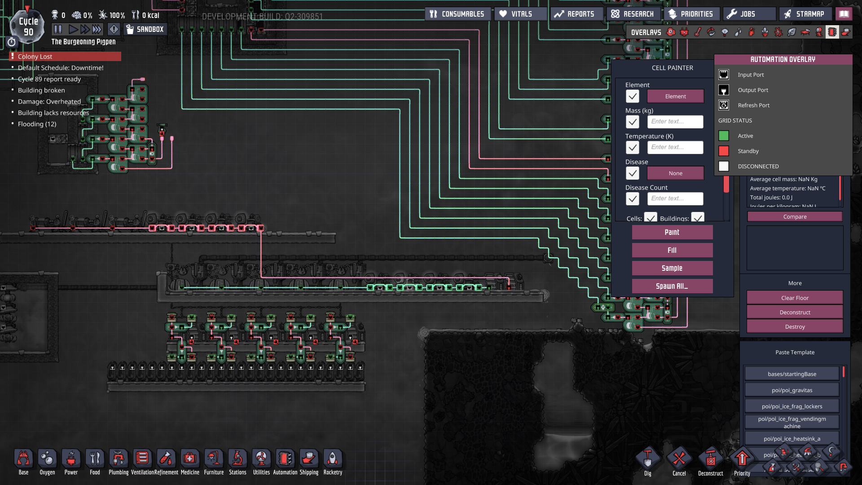The image size is (862, 485).
Task: Show the Germ overlay icon
Action: click(778, 32)
